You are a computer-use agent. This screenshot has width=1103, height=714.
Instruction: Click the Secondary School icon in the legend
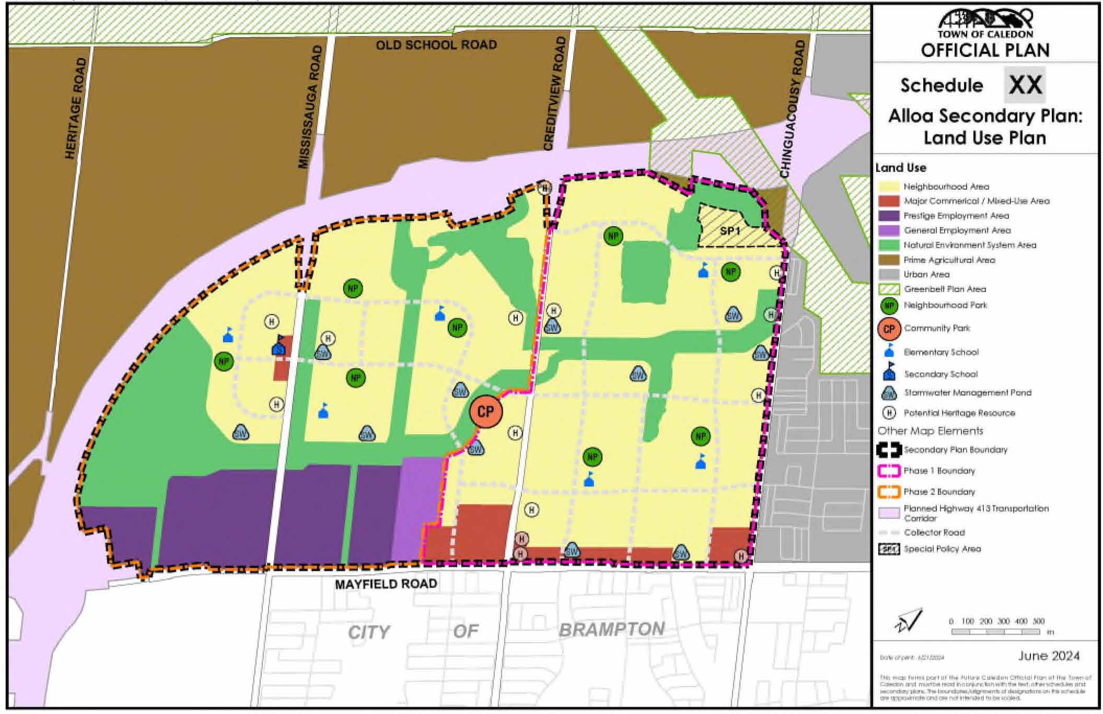coord(889,372)
